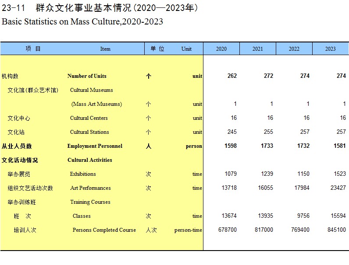Viewport: 349px width, 265px height.
Task: Click the 'Cultural Centers' row label
Action: pos(89,118)
